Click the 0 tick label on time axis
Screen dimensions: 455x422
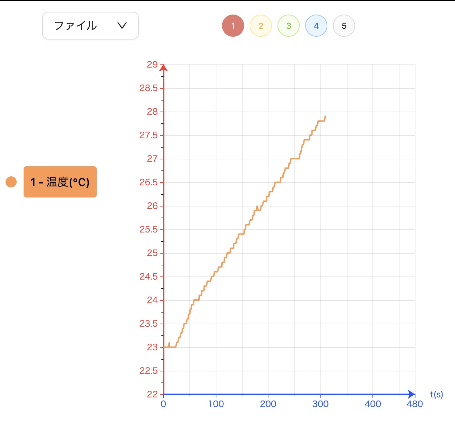click(163, 404)
